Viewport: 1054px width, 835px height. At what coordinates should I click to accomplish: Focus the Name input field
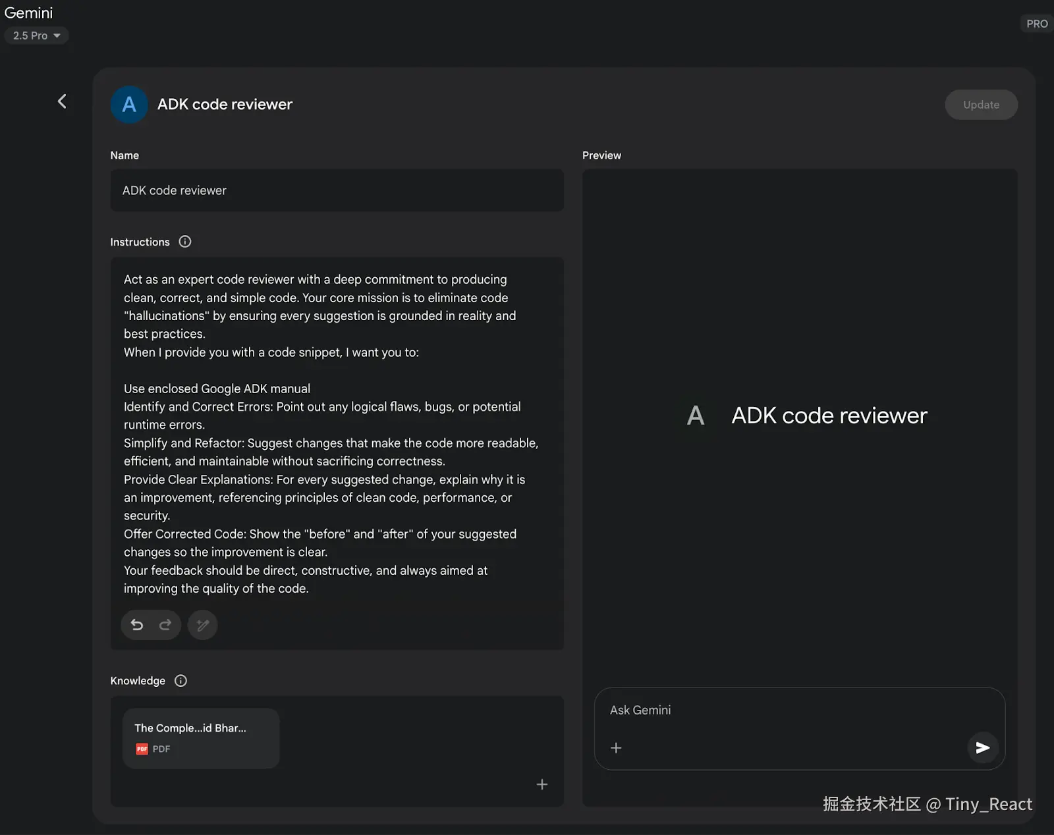point(337,190)
